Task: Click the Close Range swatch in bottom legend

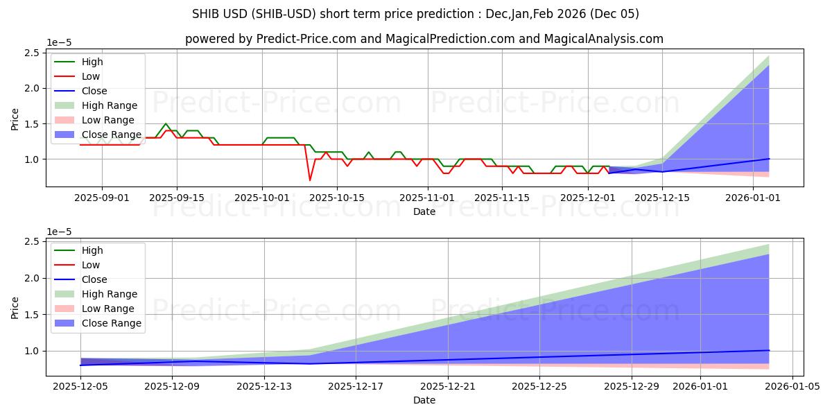Action: point(66,323)
